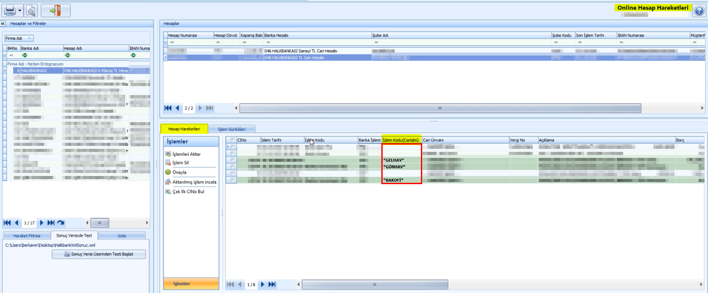Viewport: 708px width, 293px height.
Task: Open equals filter operator under IBAN Numarası
Action: pyautogui.click(x=621, y=42)
